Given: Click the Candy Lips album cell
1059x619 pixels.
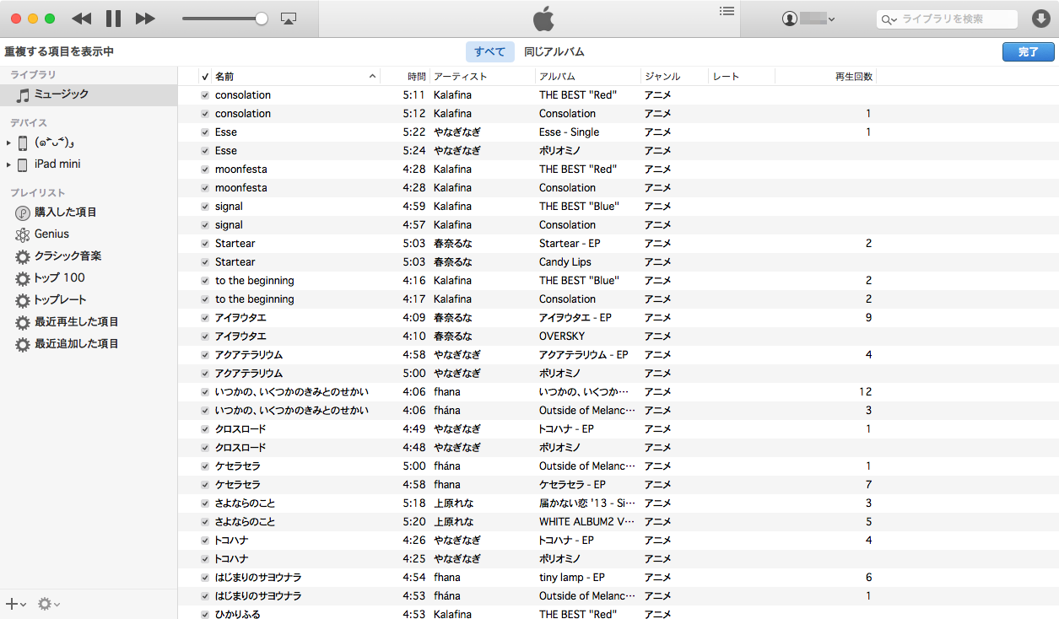Looking at the screenshot, I should point(565,262).
